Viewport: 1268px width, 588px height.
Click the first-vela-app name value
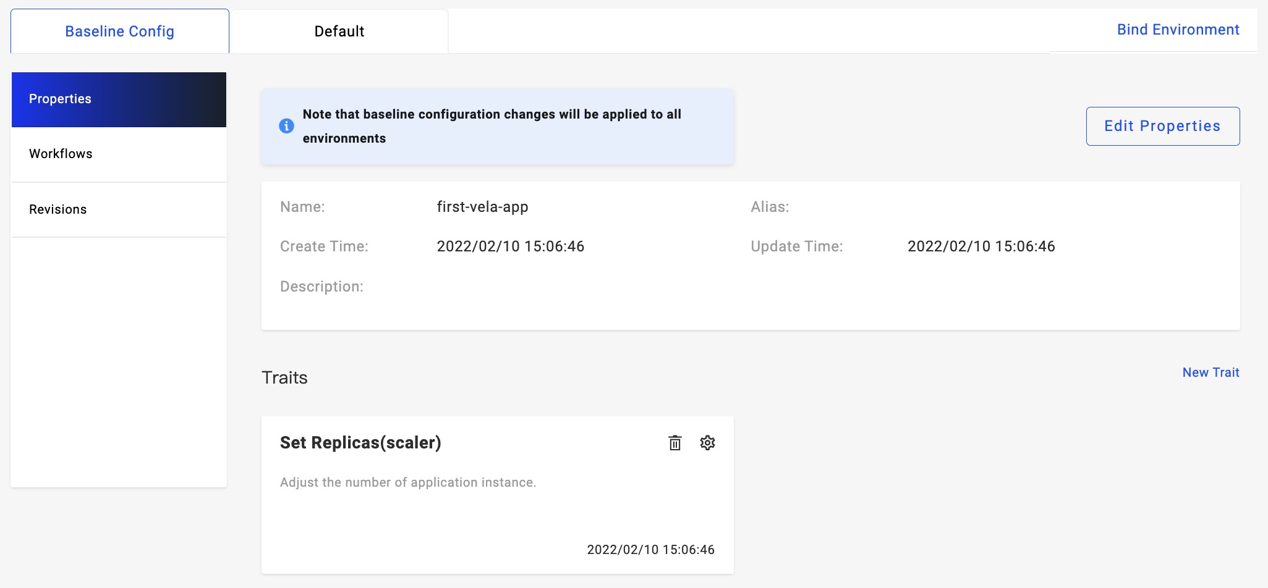click(x=482, y=207)
